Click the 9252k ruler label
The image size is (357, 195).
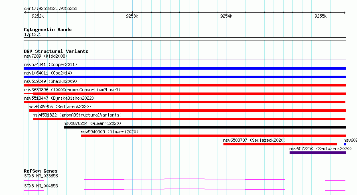[38, 16]
